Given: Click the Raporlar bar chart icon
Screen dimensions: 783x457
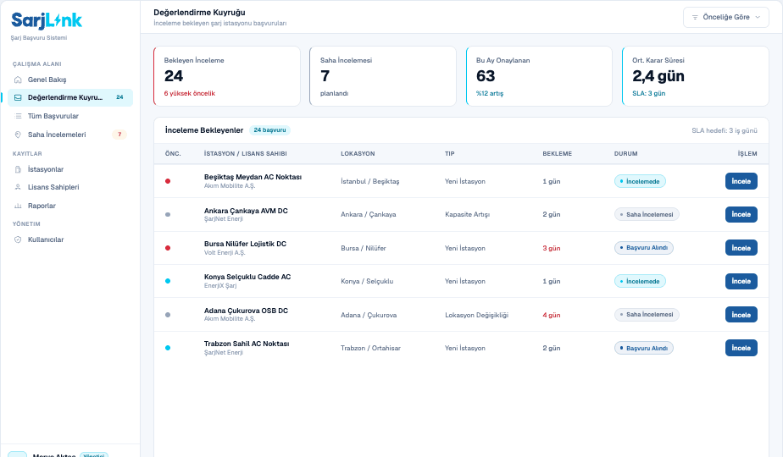Looking at the screenshot, I should point(18,206).
